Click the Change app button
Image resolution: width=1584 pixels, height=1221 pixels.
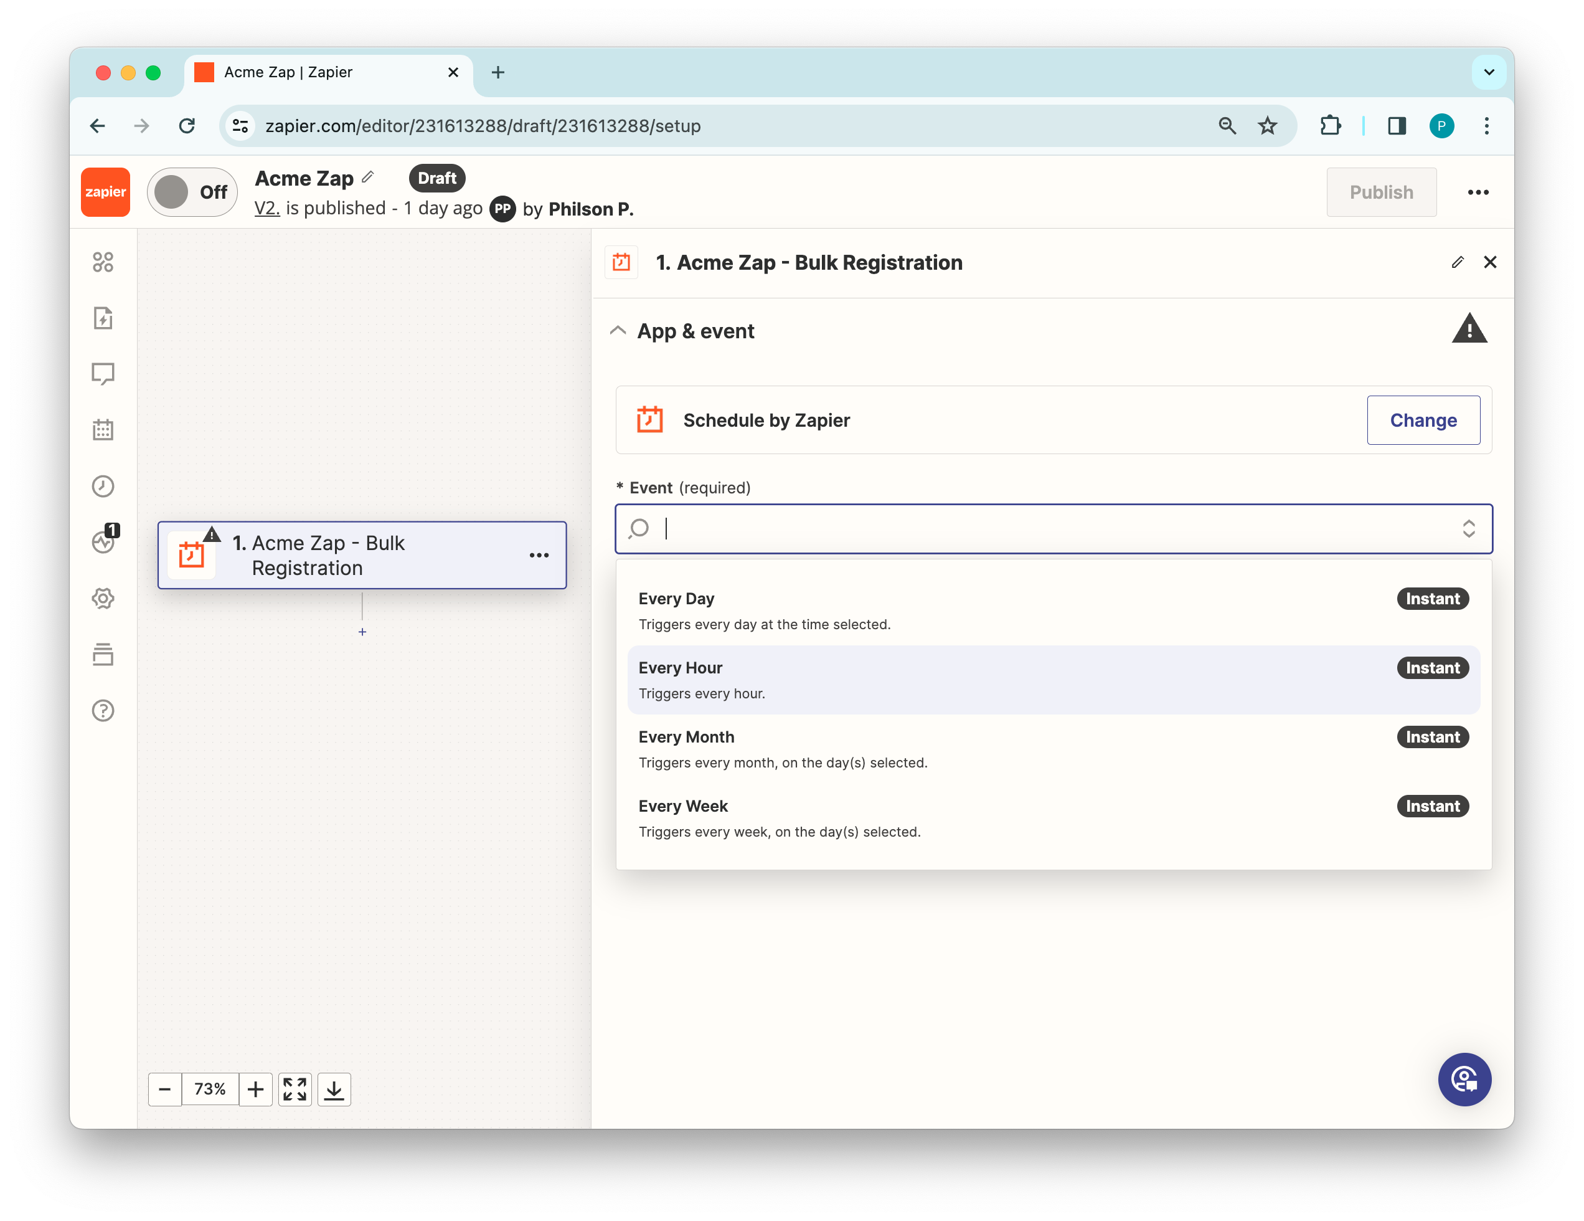[1423, 420]
